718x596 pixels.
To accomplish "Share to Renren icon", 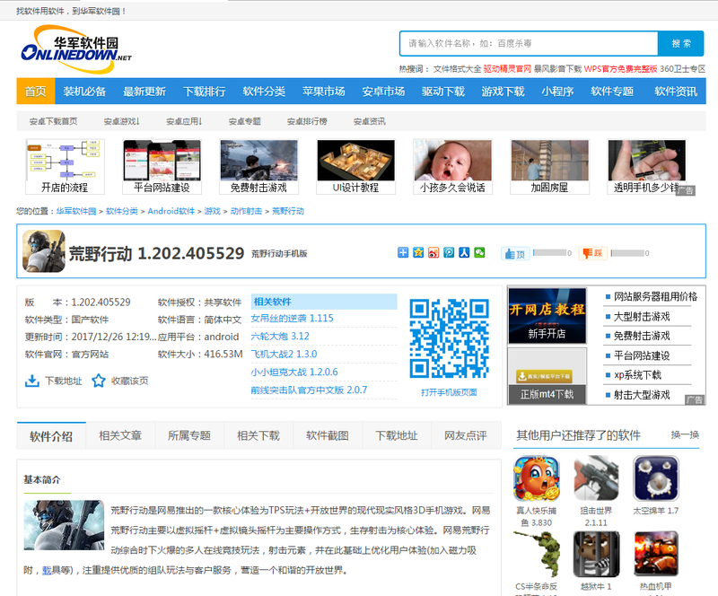I will [464, 252].
